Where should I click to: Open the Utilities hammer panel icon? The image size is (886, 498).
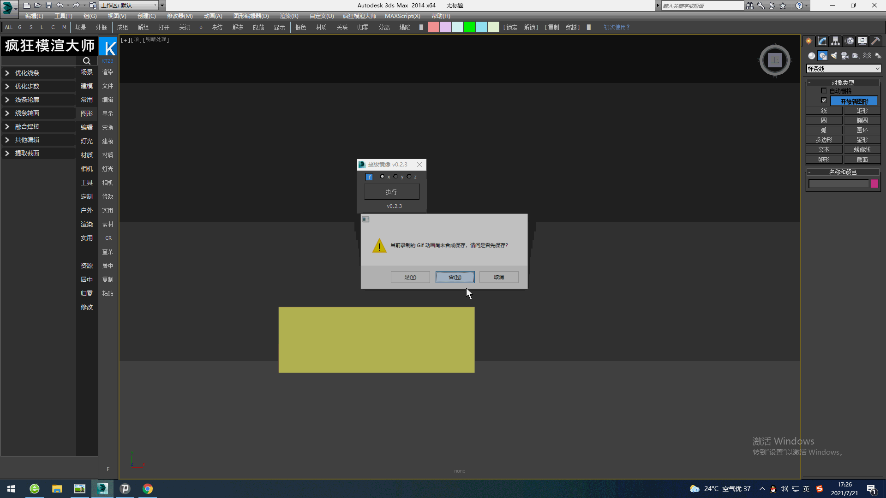[x=875, y=41]
